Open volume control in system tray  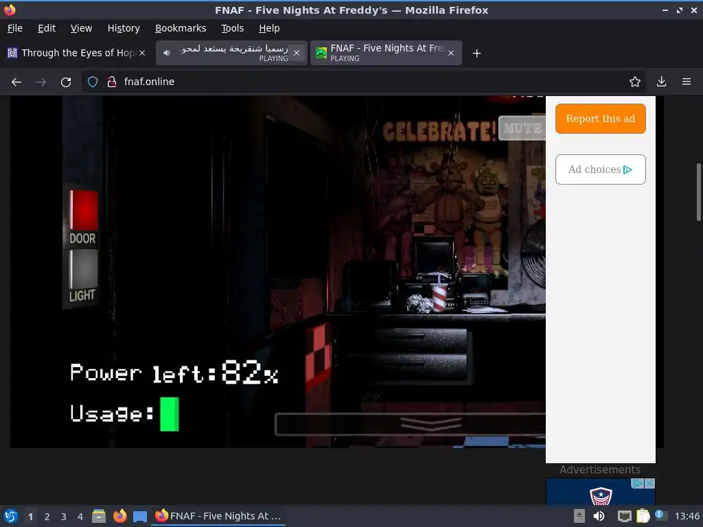599,516
